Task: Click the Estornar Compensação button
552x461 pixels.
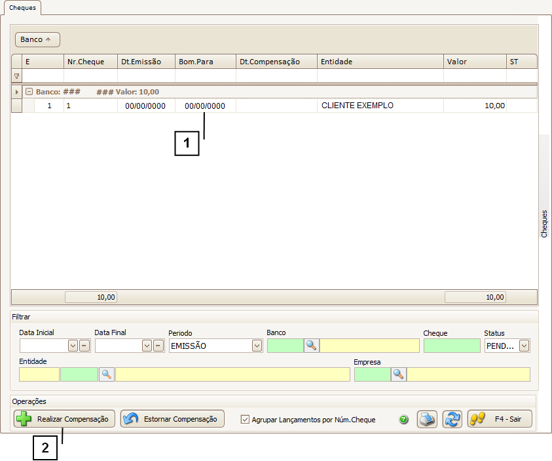Action: 172,419
